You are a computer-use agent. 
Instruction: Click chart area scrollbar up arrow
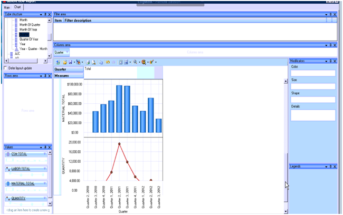click(285, 81)
